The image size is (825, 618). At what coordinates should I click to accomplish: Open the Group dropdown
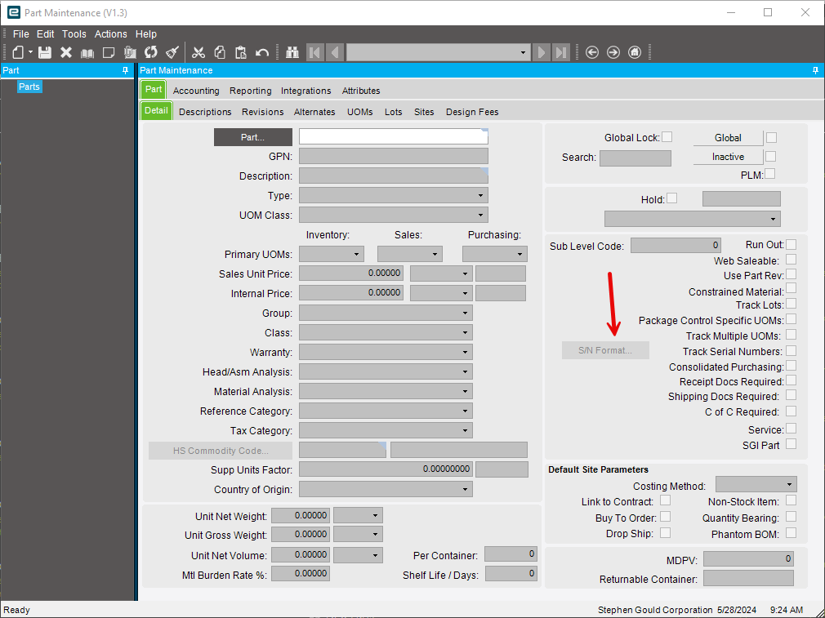tap(386, 313)
